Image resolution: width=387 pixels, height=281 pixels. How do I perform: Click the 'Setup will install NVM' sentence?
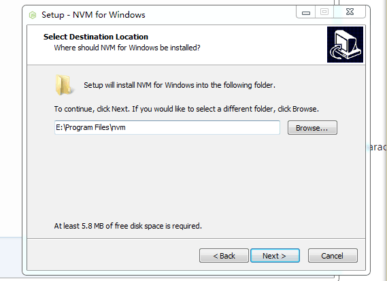[180, 85]
